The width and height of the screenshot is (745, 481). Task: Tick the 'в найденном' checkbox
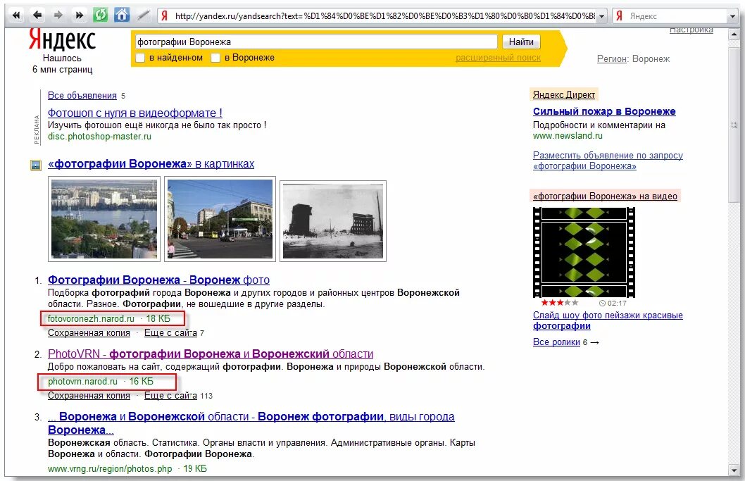pyautogui.click(x=139, y=58)
